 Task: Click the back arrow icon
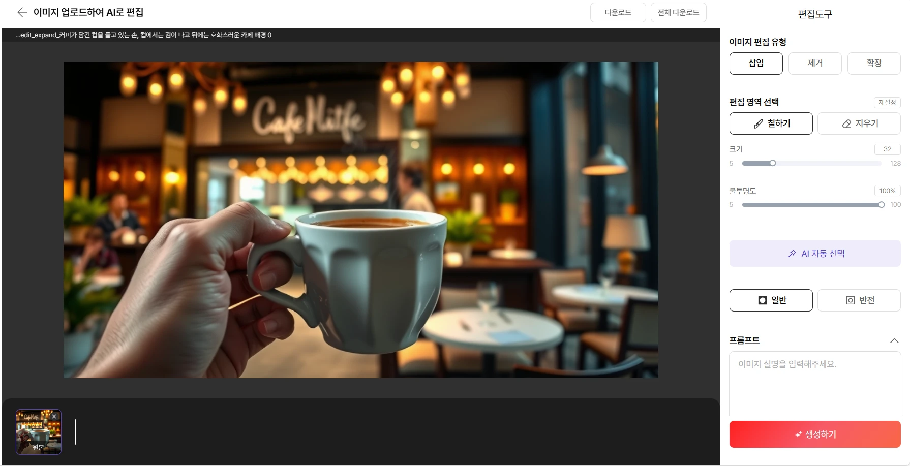click(22, 12)
